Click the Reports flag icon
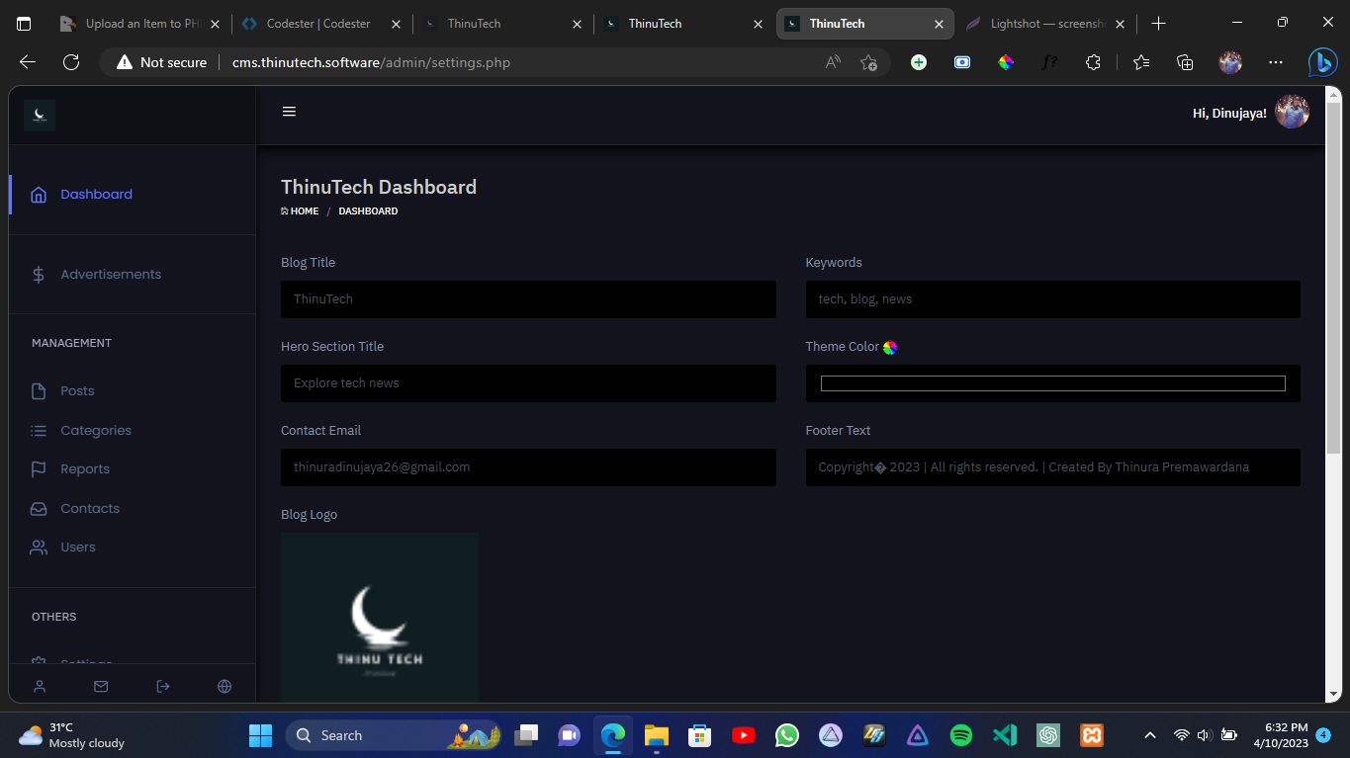Viewport: 1350px width, 758px height. (39, 469)
